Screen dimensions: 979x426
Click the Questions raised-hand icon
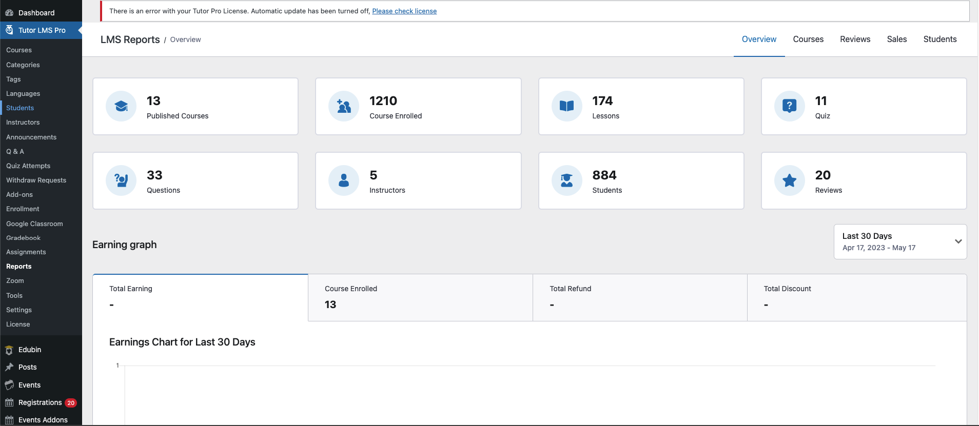[121, 180]
